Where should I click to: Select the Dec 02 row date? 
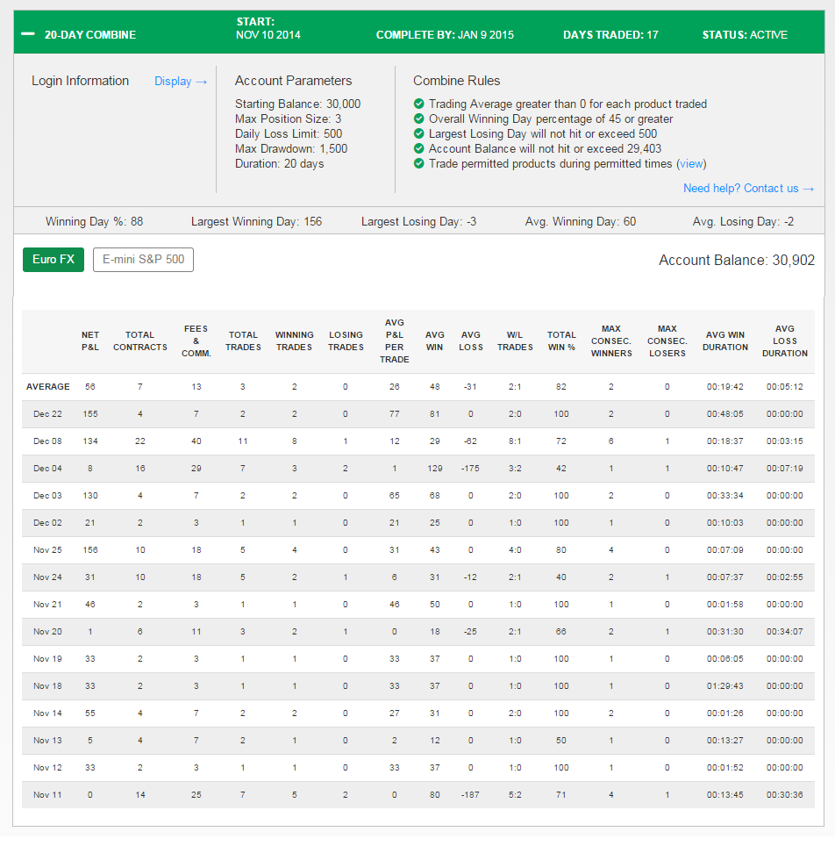point(47,523)
